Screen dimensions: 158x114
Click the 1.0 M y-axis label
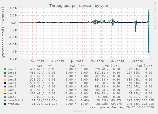point(14,16)
